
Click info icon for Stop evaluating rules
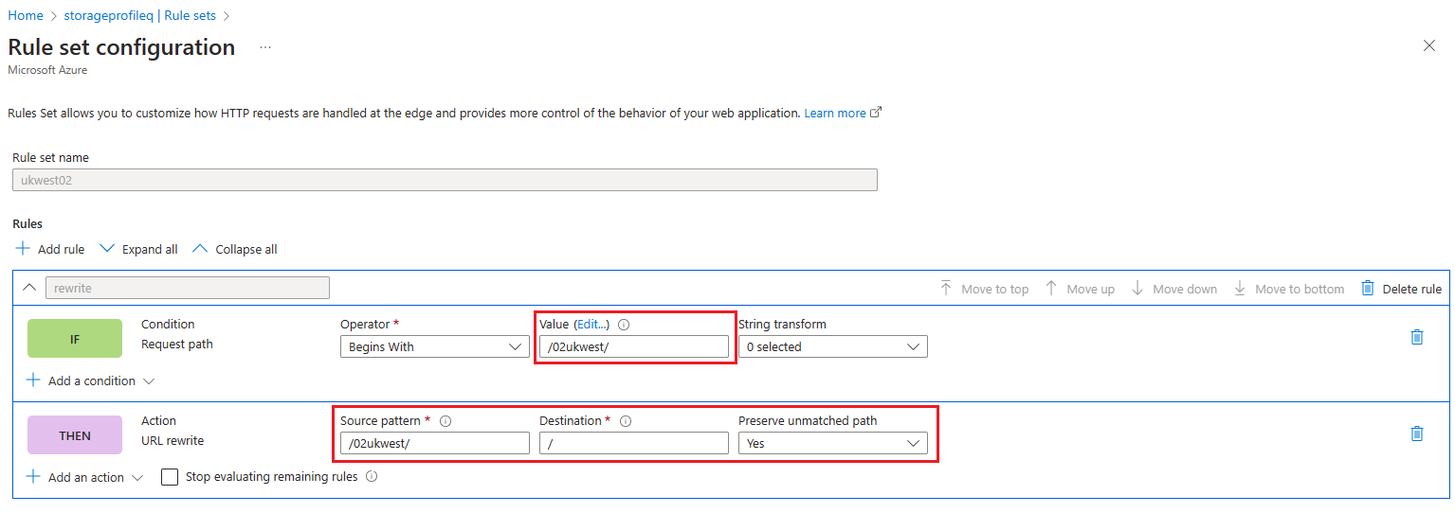coord(372,477)
